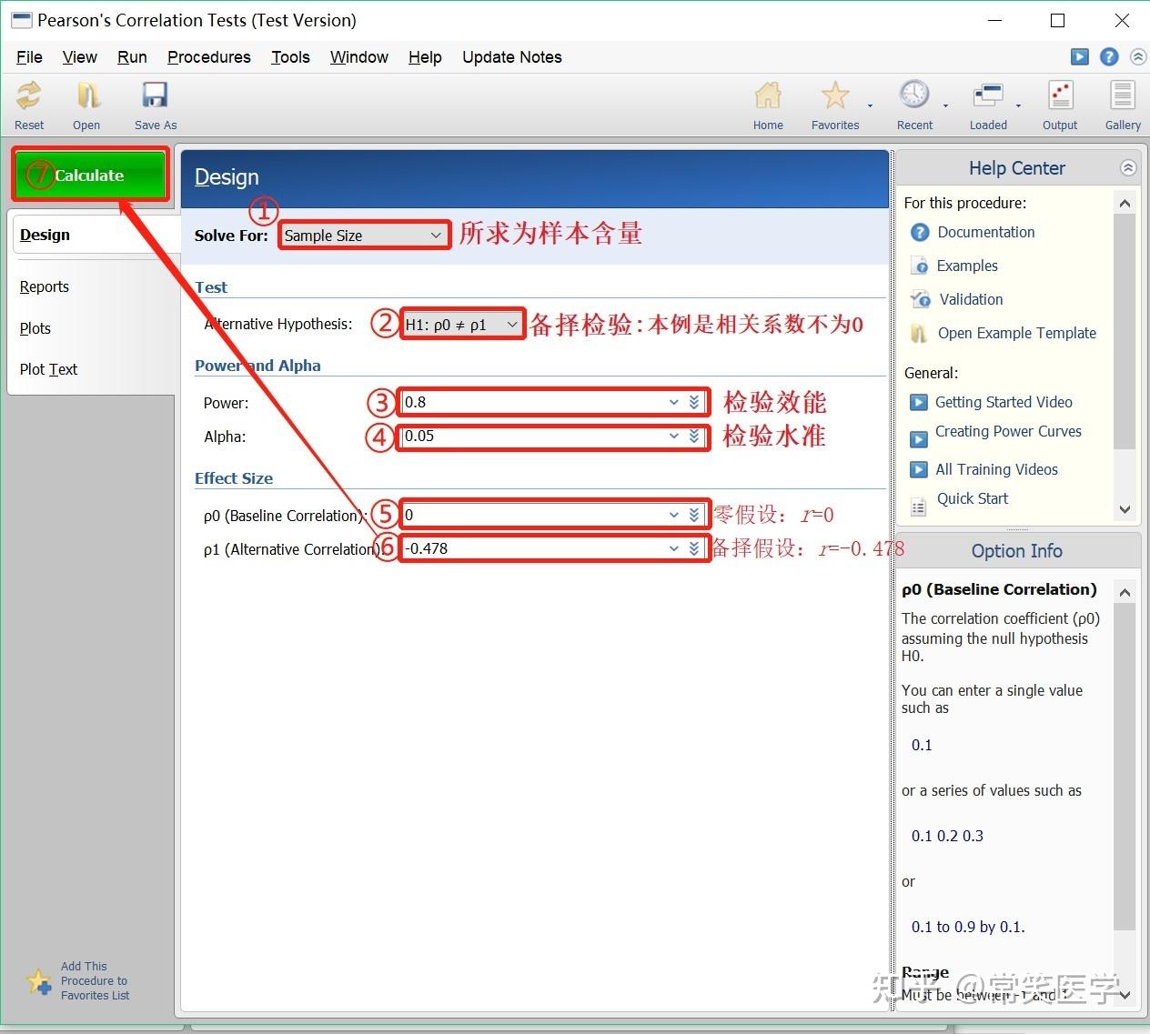The height and width of the screenshot is (1034, 1150).
Task: Click the Add to Favorites star-plus icon
Action: [x=39, y=982]
